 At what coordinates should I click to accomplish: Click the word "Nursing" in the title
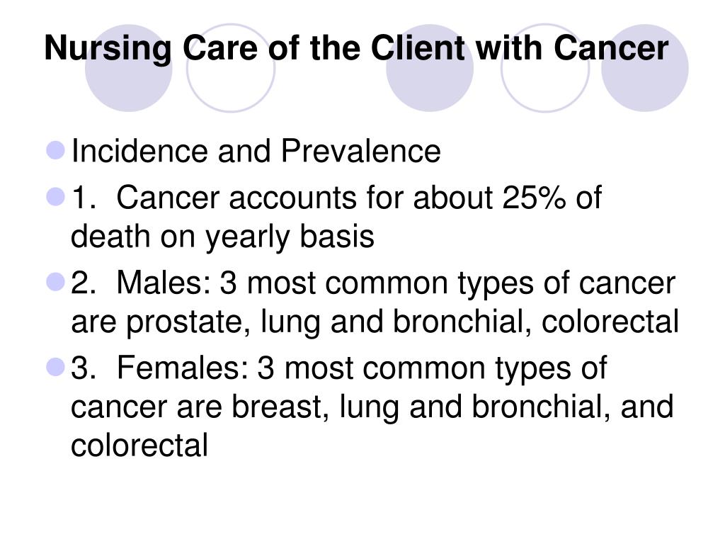108,49
